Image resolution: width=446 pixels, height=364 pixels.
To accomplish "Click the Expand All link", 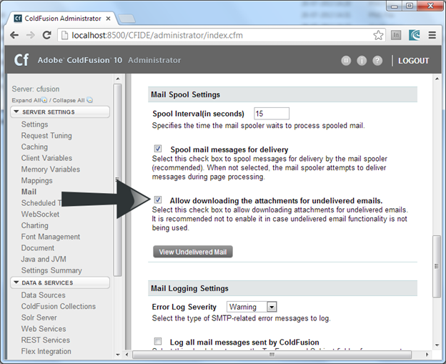I will [26, 100].
